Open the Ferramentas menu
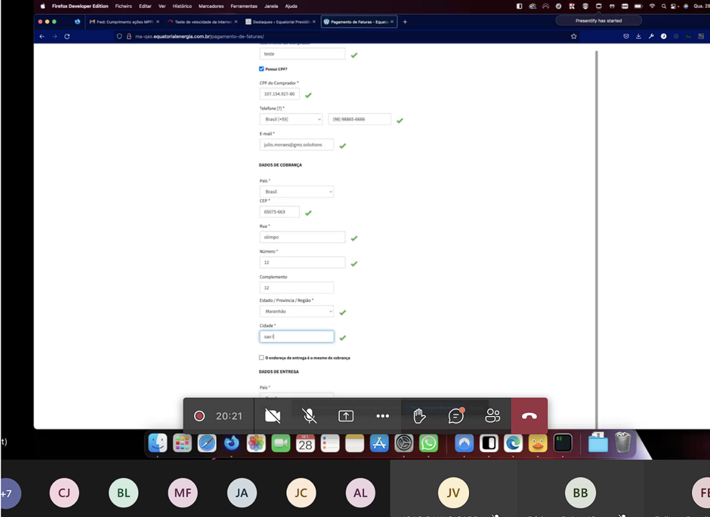The height and width of the screenshot is (517, 710). tap(244, 6)
